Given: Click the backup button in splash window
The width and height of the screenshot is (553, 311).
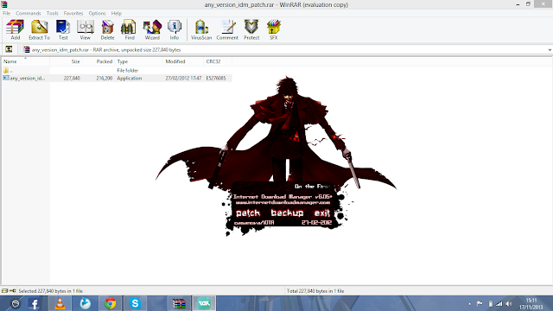Looking at the screenshot, I should [x=287, y=213].
